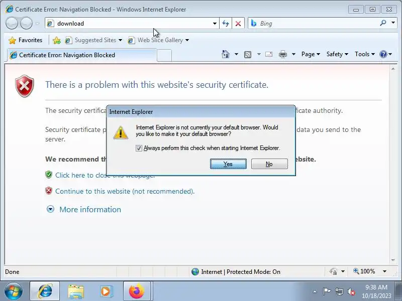The image size is (402, 301).
Task: Click the page icon inside the address bar
Action: [51, 24]
